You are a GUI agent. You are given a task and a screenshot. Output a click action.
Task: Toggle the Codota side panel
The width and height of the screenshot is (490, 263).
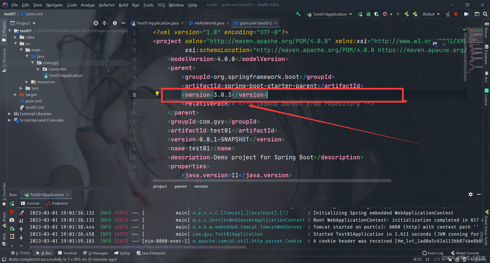[486, 97]
